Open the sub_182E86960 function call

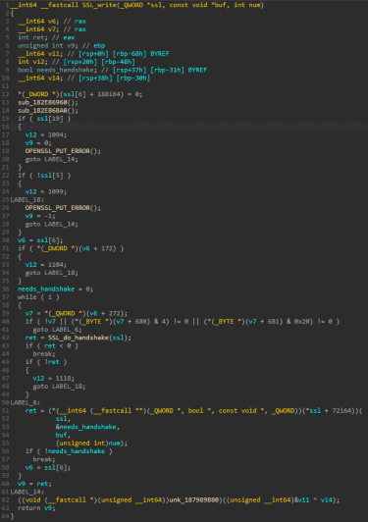48,102
